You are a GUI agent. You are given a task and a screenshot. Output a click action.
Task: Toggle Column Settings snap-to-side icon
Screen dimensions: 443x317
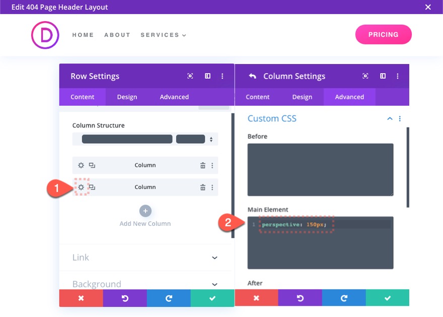pyautogui.click(x=383, y=76)
